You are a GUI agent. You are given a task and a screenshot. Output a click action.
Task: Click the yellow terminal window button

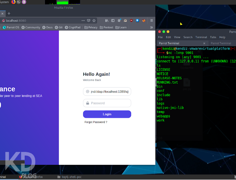point(168,32)
